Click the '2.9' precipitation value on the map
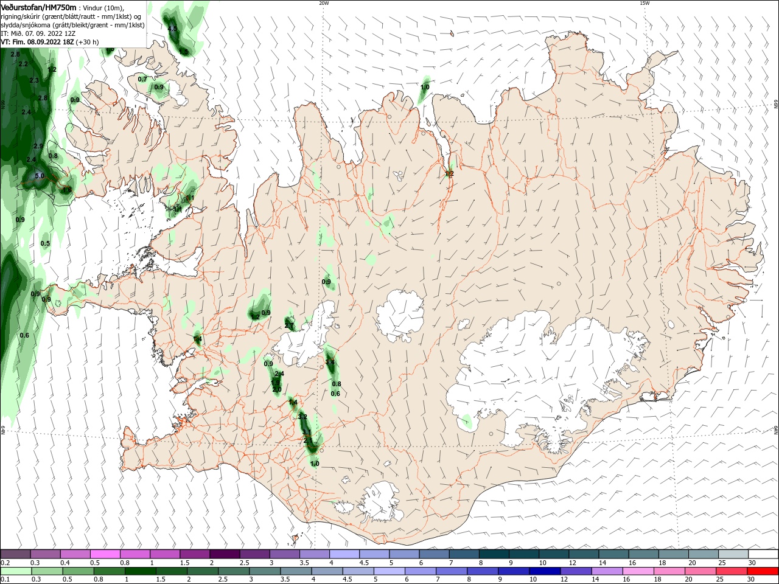 (x=38, y=146)
